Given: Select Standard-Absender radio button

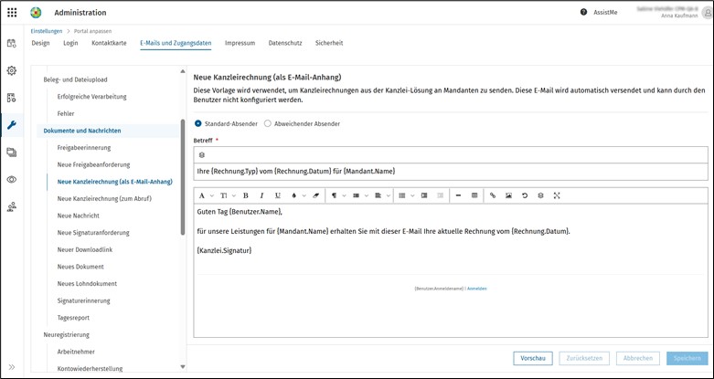Looking at the screenshot, I should 198,123.
